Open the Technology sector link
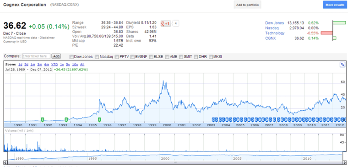Image resolution: width=348 pixels, height=167 pixels. pyautogui.click(x=275, y=33)
